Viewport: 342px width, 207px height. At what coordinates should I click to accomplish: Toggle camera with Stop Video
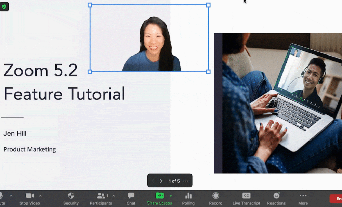30,198
